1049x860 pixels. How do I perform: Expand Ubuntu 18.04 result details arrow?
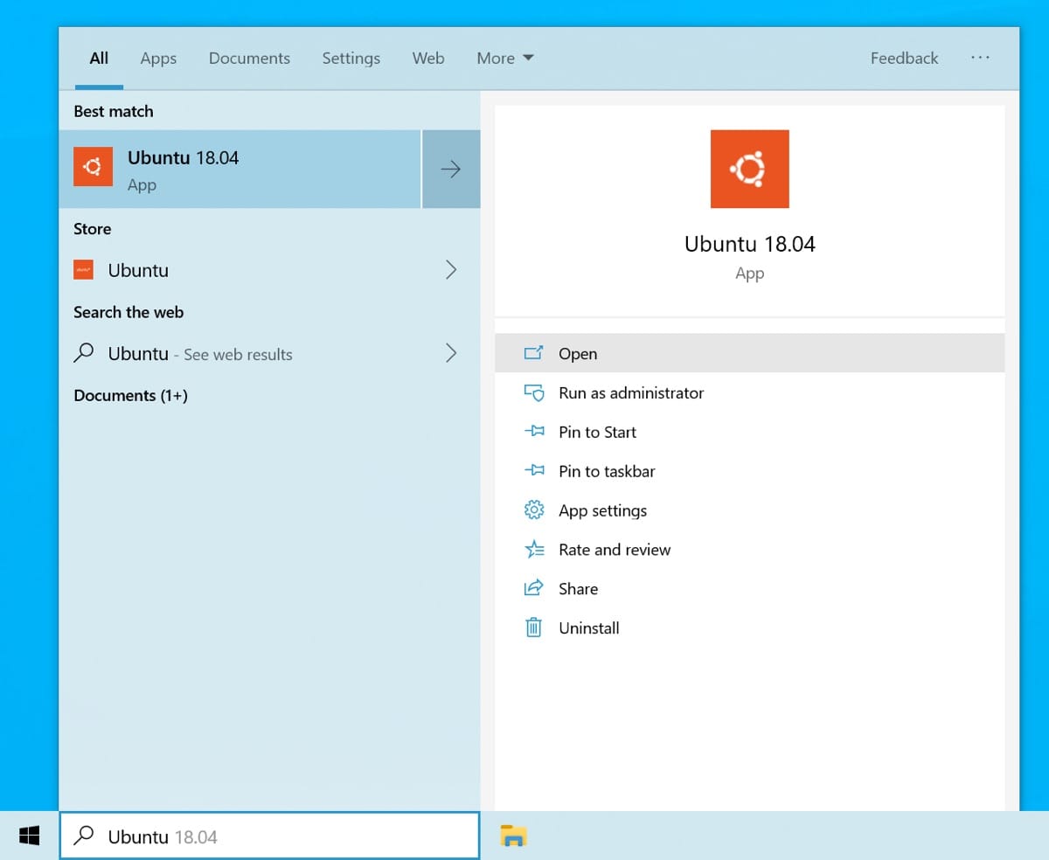451,170
